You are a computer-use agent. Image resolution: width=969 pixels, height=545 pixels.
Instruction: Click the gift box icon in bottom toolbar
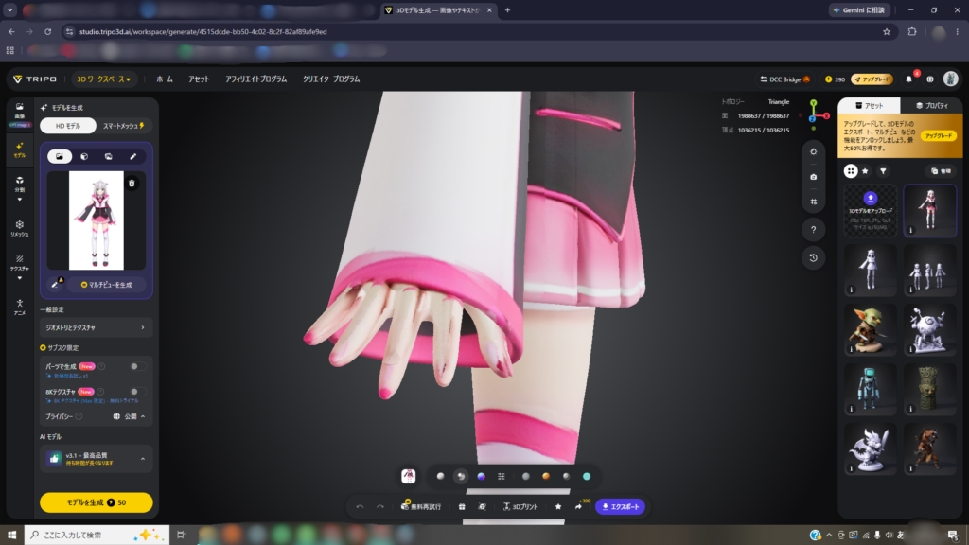tap(462, 507)
